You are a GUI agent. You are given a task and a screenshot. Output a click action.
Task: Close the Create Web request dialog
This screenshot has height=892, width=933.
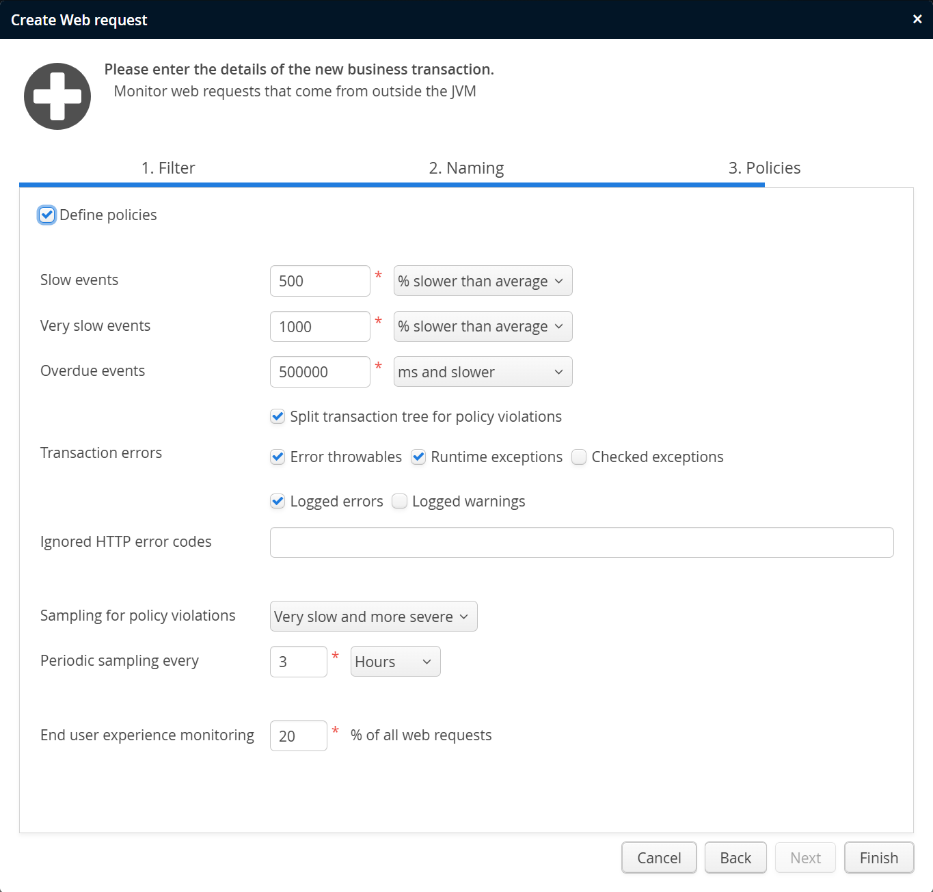click(x=917, y=19)
